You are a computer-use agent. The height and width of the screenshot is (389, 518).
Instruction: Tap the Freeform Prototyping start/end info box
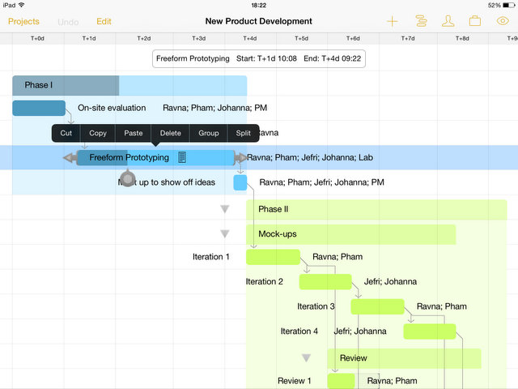pyautogui.click(x=259, y=59)
